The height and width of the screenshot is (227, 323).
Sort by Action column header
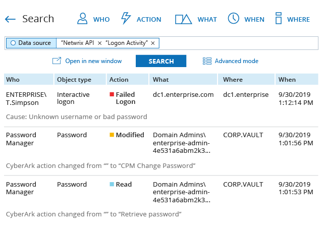tap(119, 80)
